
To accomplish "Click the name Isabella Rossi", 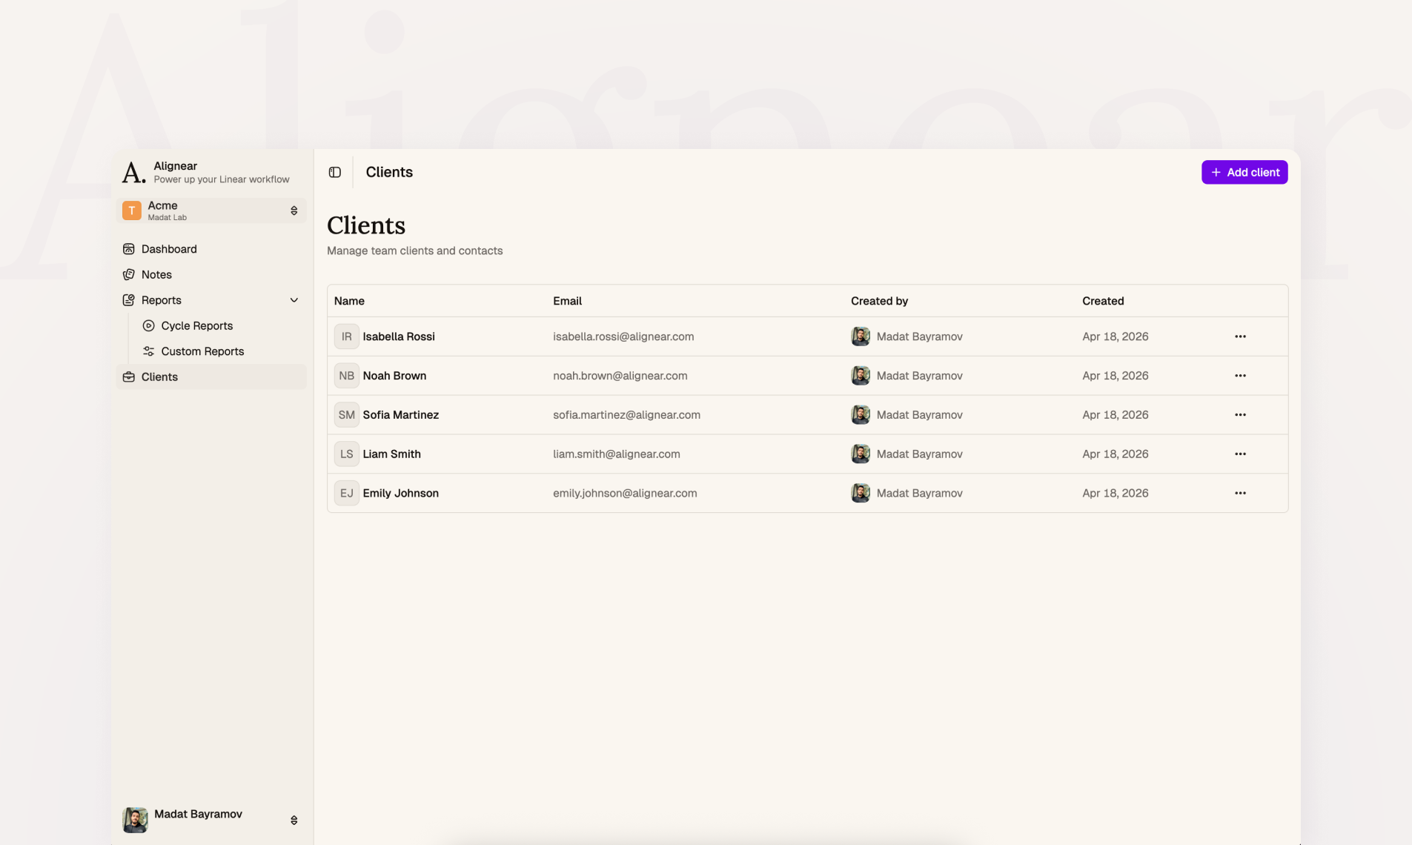I will 399,337.
